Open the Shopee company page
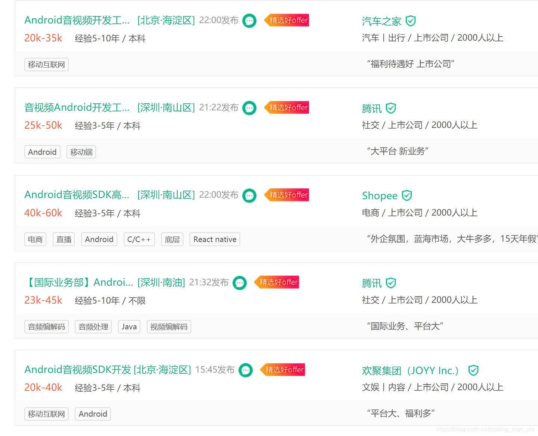The image size is (538, 436). [x=380, y=196]
